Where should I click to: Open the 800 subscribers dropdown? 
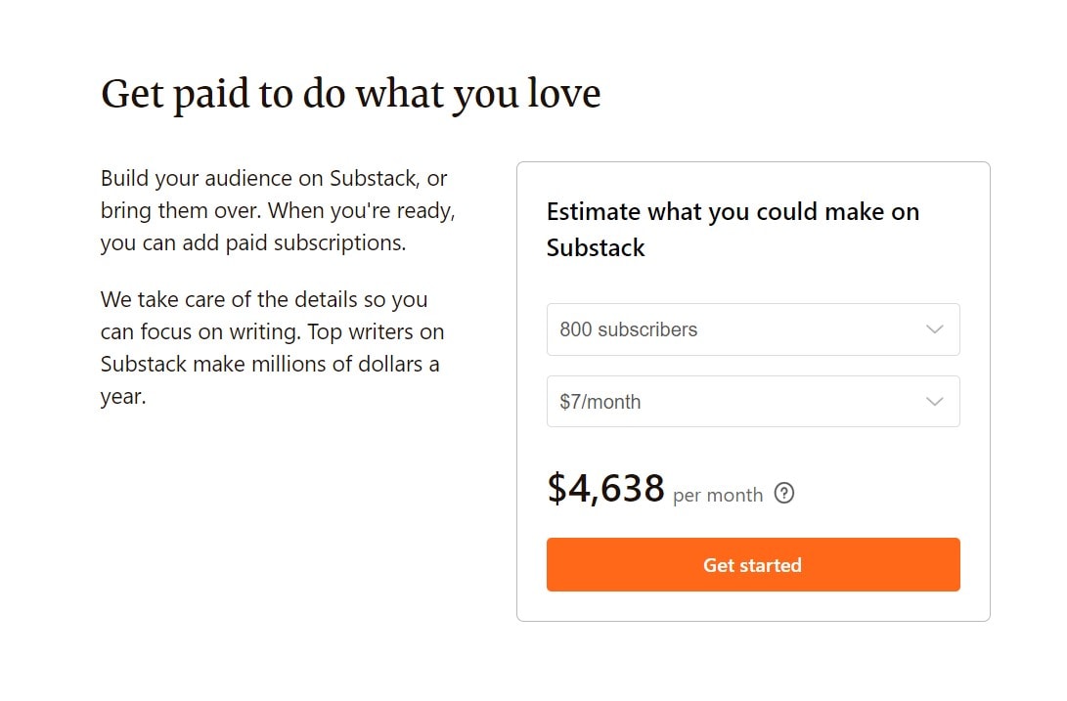click(753, 329)
